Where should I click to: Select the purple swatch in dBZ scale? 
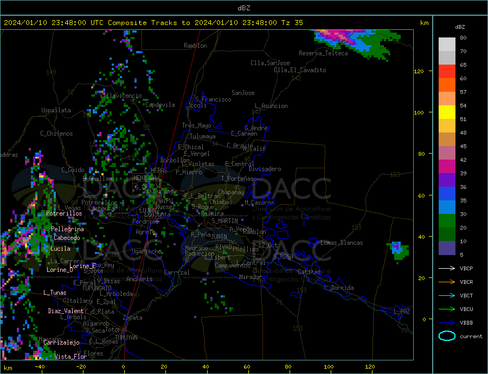pos(447,180)
